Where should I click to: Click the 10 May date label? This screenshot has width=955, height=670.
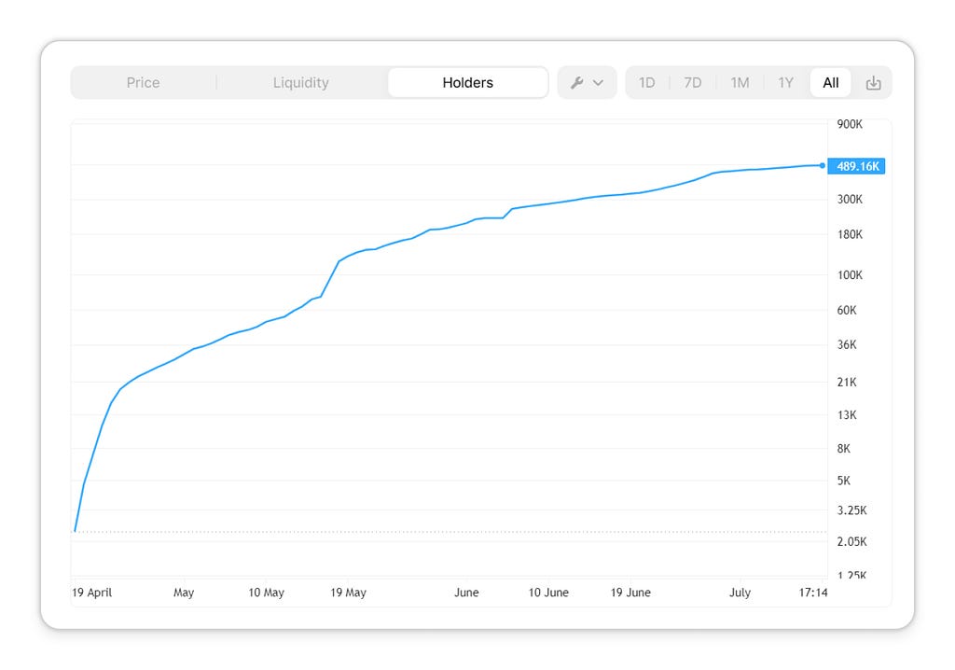(266, 593)
